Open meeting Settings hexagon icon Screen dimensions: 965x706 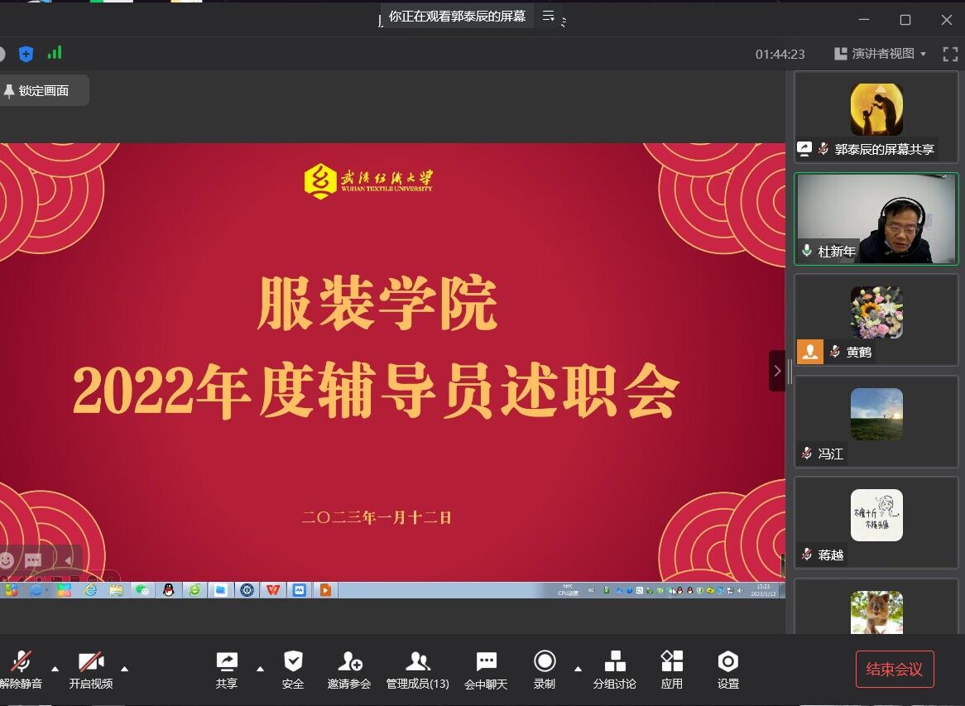coord(727,661)
